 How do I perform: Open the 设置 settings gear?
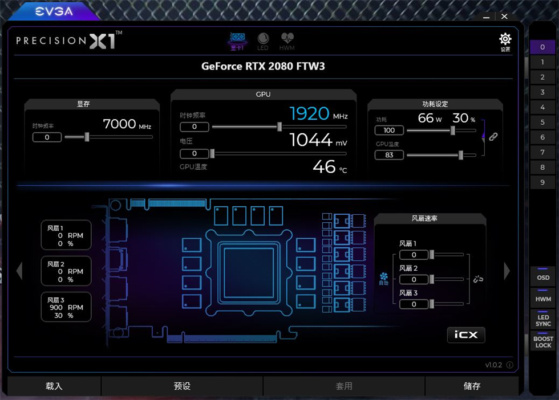504,40
